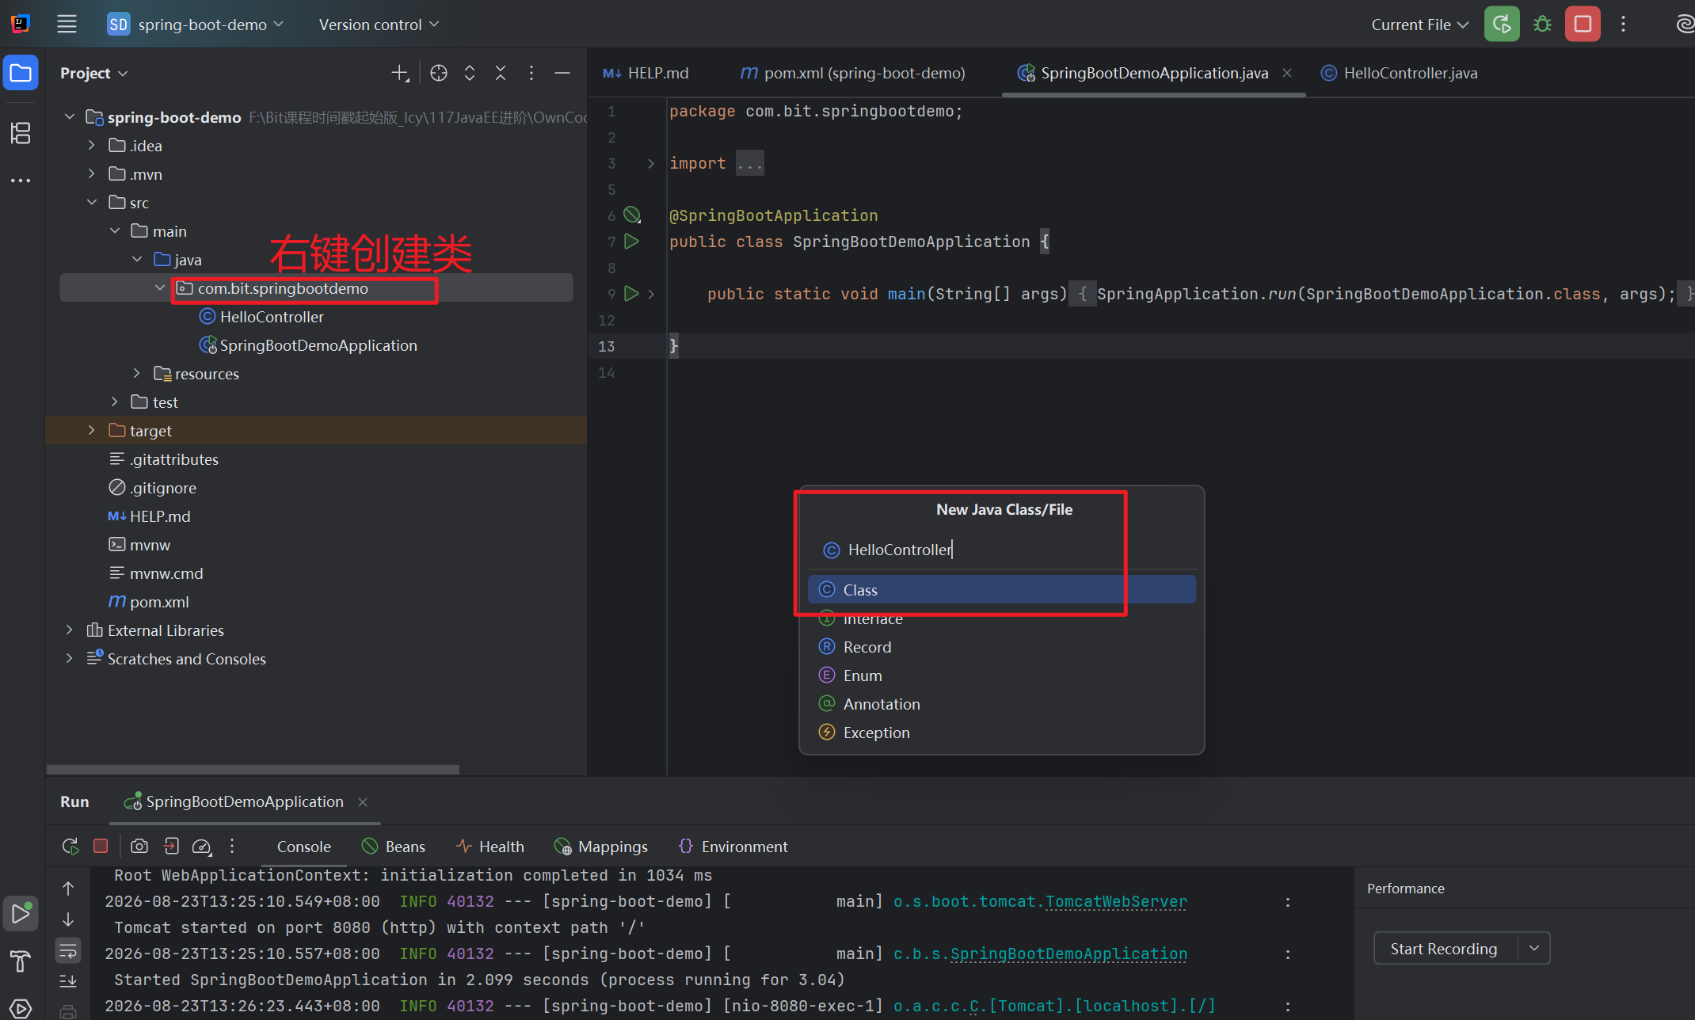1695x1020 pixels.
Task: Click the screenshot camera icon in Run toolbar
Action: click(139, 846)
